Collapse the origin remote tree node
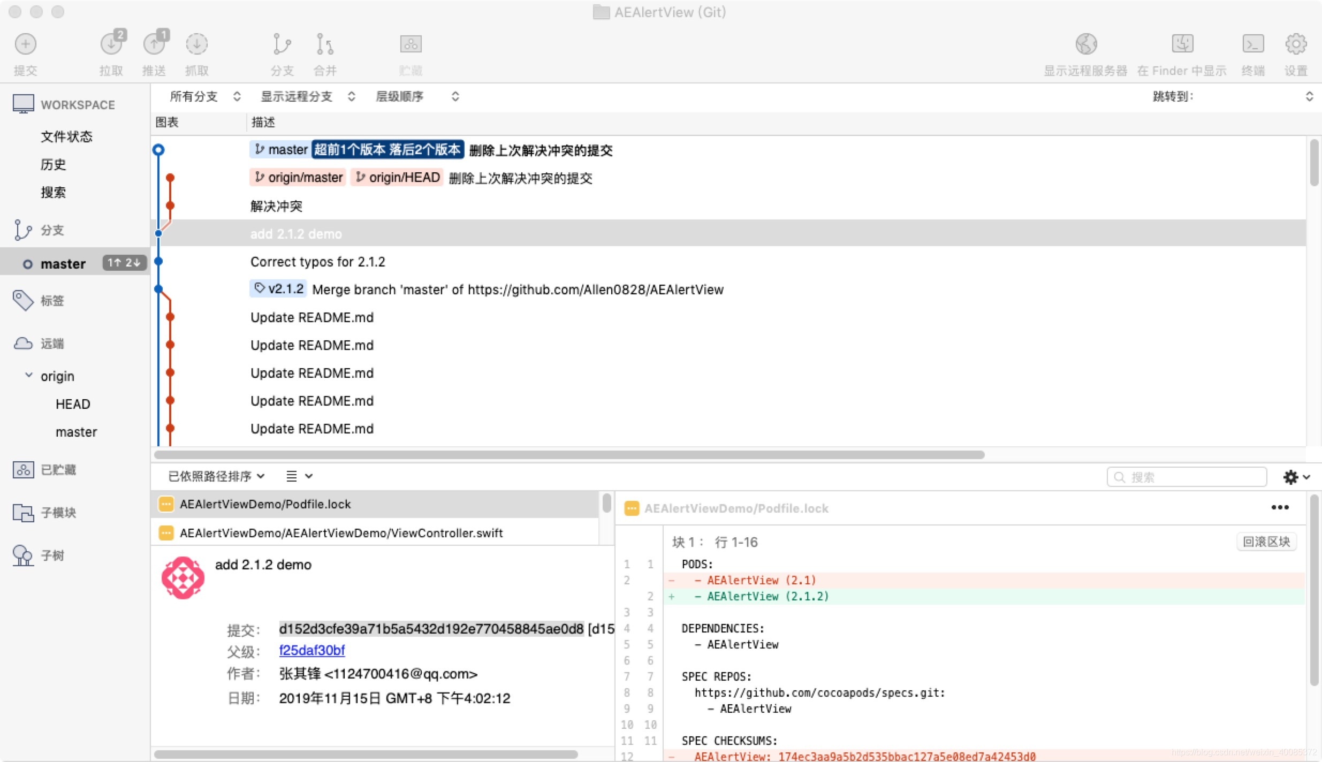 [x=29, y=376]
